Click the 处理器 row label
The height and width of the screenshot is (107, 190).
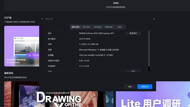(x=51, y=55)
